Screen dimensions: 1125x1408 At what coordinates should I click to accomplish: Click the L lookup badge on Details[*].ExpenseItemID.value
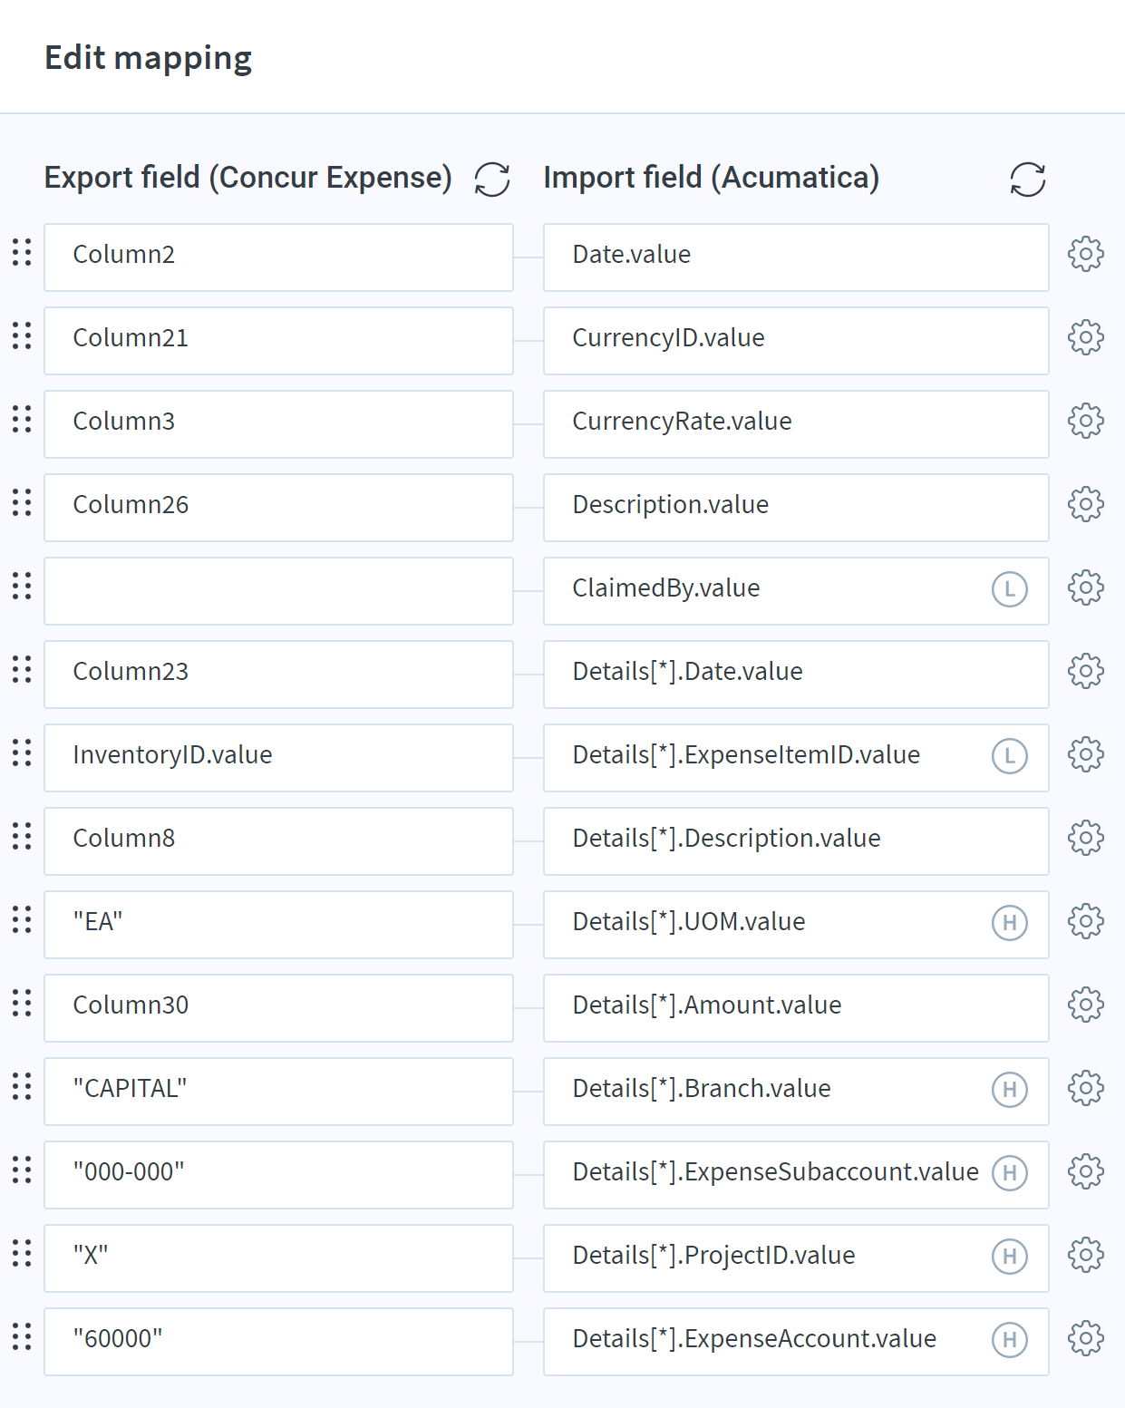click(x=1010, y=756)
